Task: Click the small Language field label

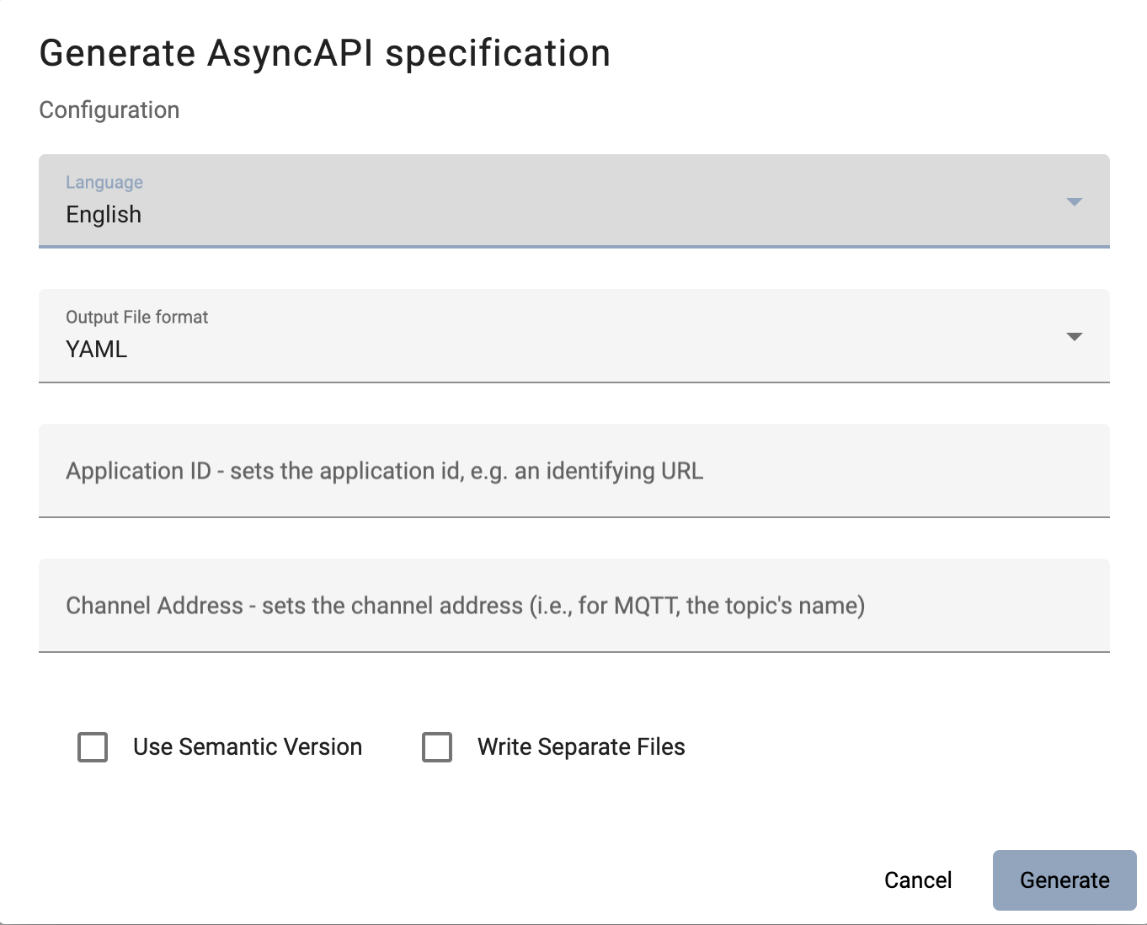Action: (104, 183)
